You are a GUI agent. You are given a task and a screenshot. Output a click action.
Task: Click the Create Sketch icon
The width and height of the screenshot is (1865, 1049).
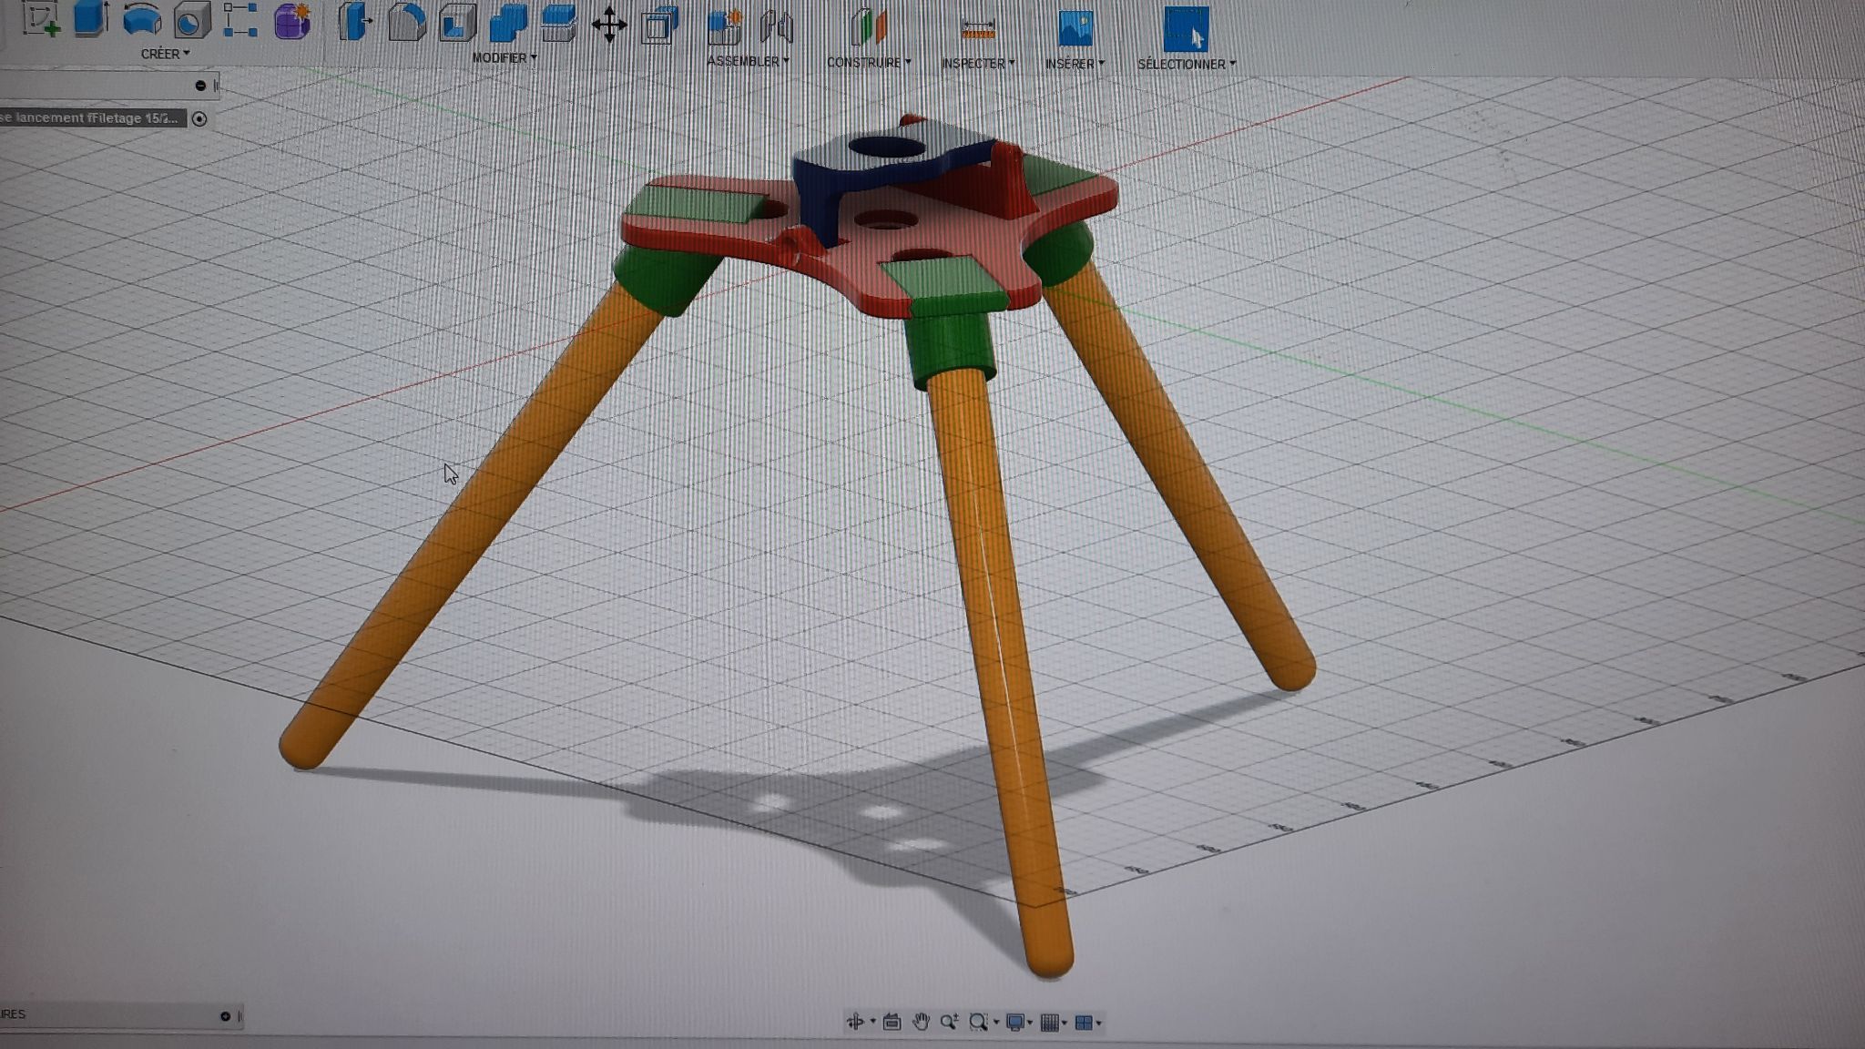point(42,19)
